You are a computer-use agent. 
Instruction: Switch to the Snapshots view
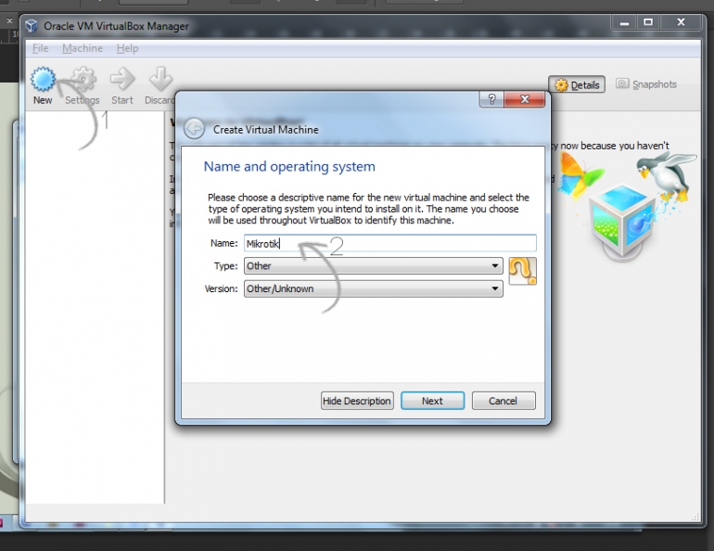tap(646, 84)
